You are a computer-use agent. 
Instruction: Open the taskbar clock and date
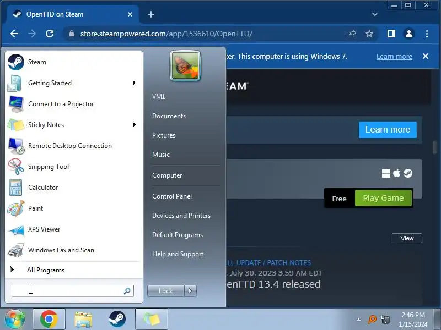(x=413, y=320)
